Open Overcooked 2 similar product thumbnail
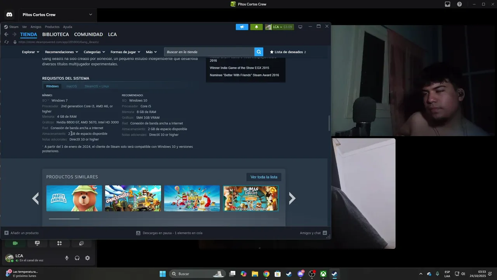This screenshot has width=497, height=280. [x=133, y=198]
